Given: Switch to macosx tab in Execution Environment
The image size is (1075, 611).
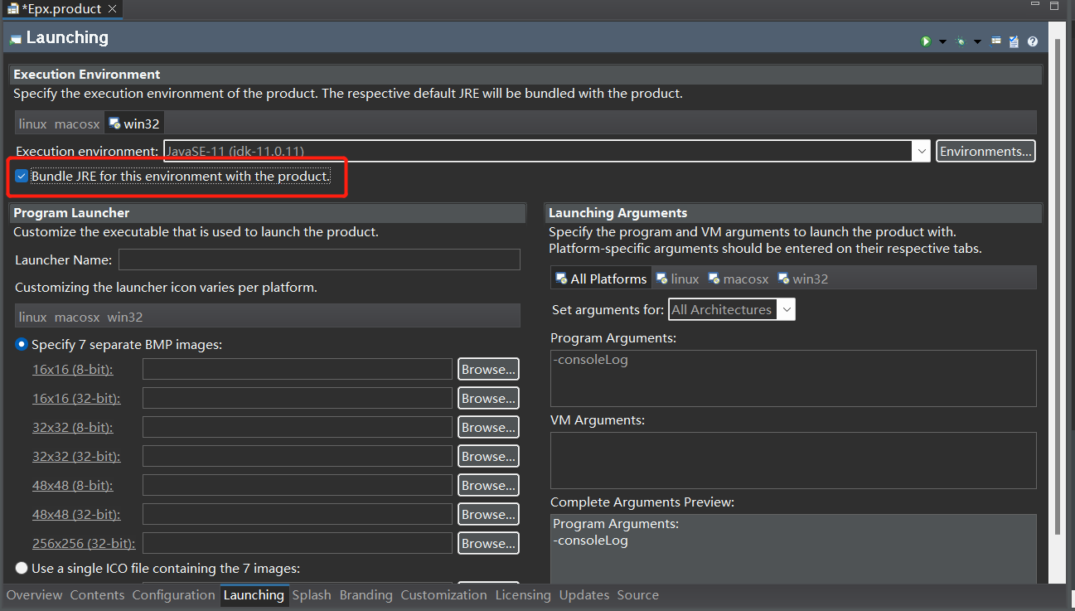Looking at the screenshot, I should point(77,124).
